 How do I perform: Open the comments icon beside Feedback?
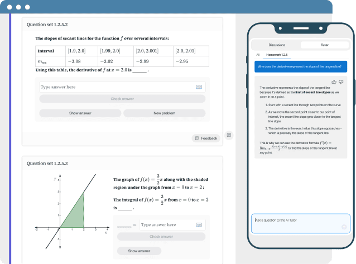click(229, 135)
